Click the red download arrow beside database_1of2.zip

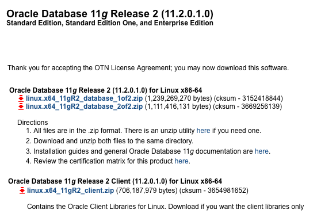pyautogui.click(x=21, y=98)
